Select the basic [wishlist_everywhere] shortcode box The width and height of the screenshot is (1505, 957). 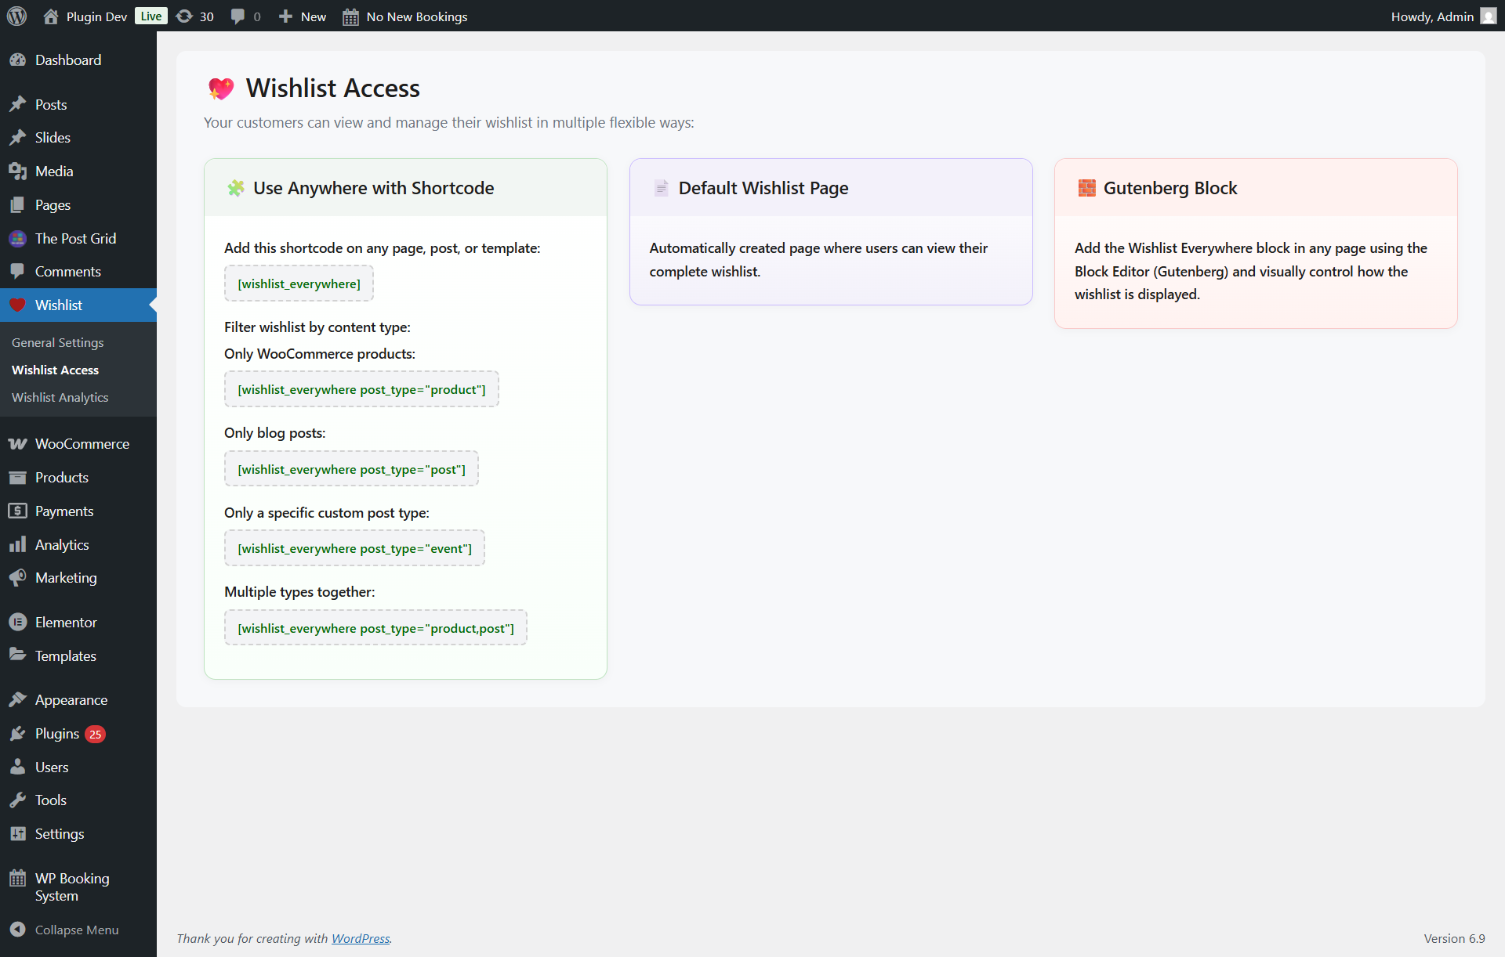(299, 283)
